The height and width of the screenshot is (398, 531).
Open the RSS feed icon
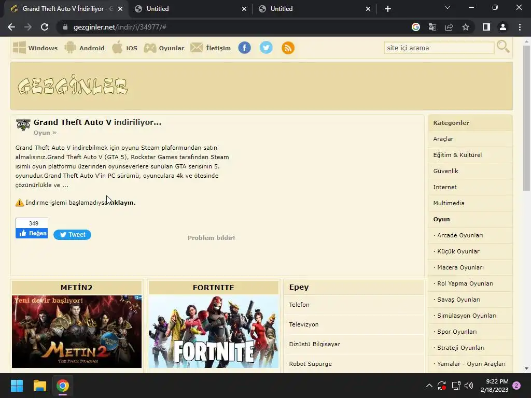point(288,48)
